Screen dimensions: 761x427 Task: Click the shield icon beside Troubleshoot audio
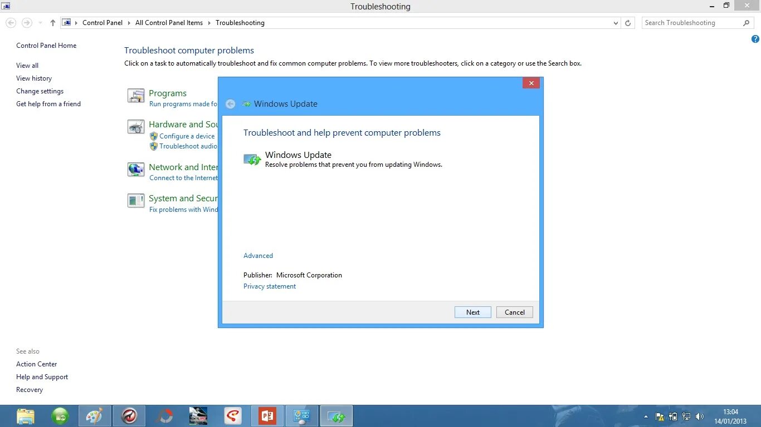(154, 146)
